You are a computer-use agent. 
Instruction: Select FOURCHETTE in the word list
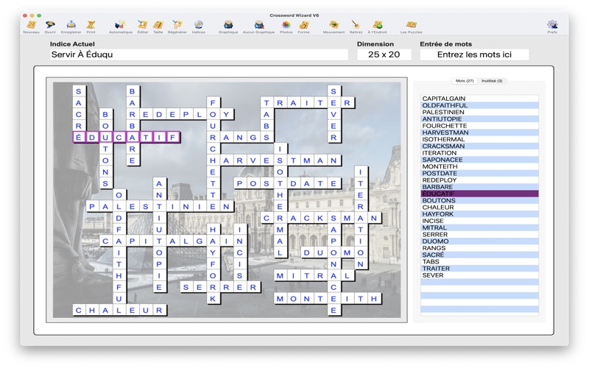[480, 125]
